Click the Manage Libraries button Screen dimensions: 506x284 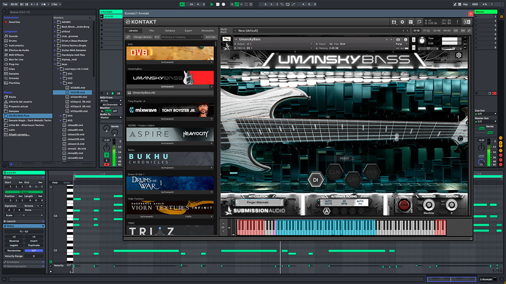coord(143,37)
